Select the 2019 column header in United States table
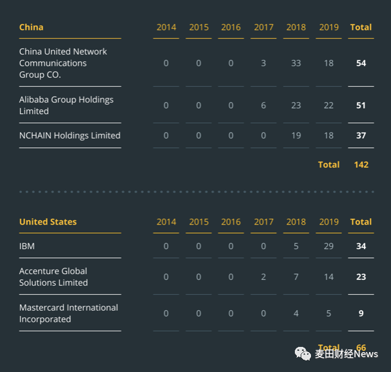This screenshot has width=391, height=372. [328, 221]
